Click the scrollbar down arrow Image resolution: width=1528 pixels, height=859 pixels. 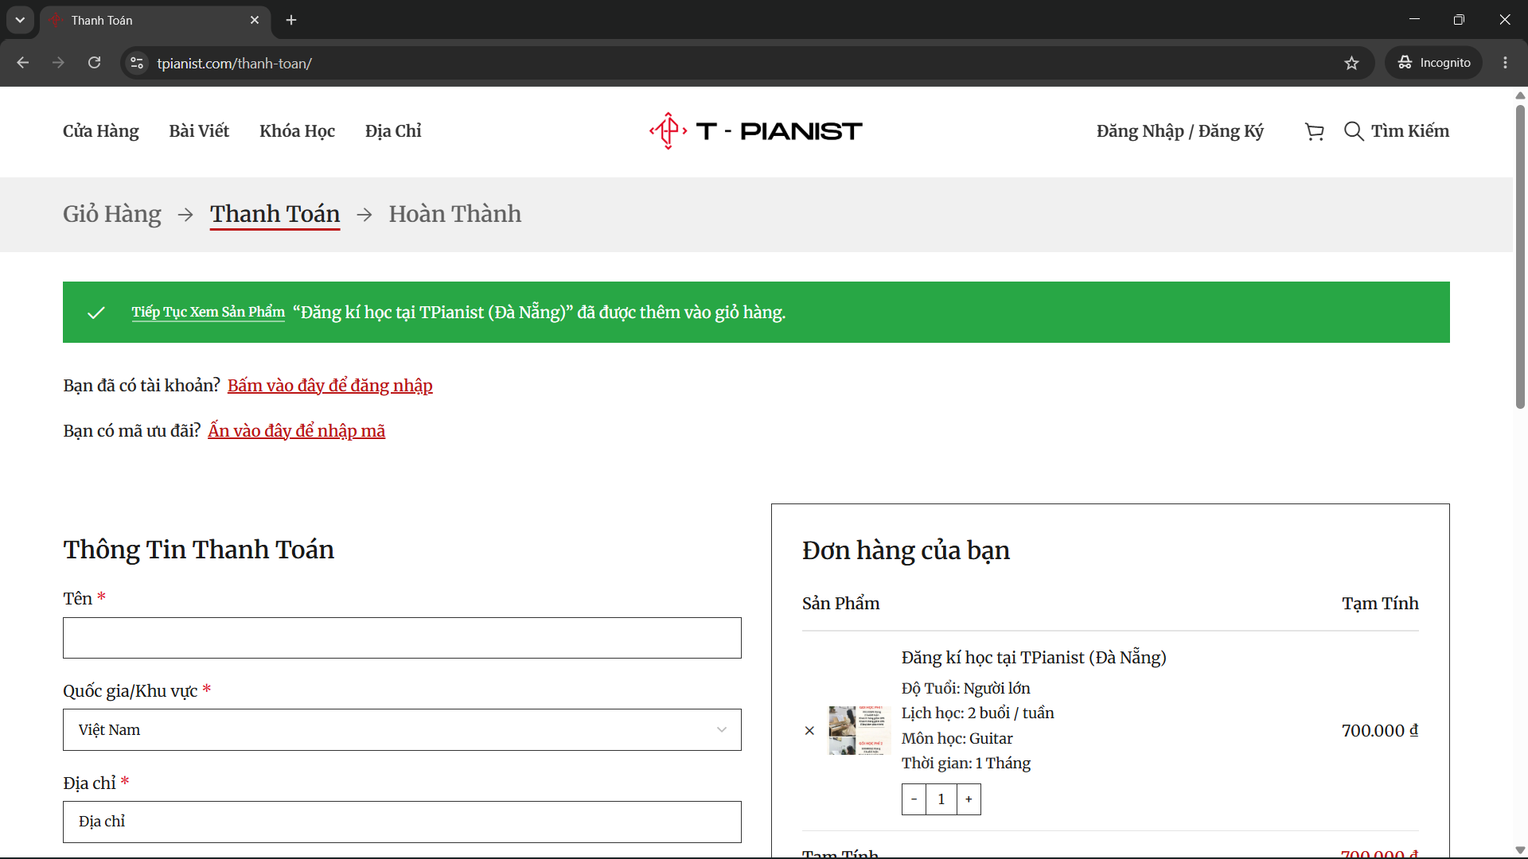(x=1520, y=850)
